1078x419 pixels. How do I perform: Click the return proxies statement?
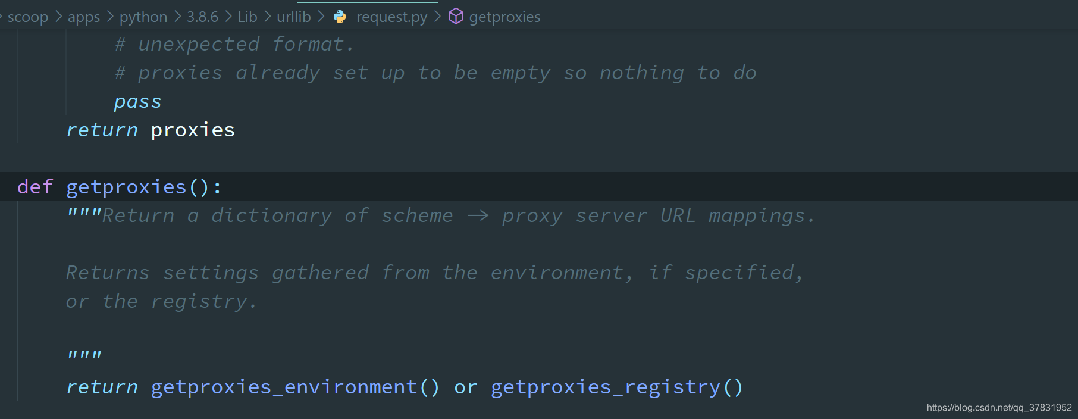[150, 129]
